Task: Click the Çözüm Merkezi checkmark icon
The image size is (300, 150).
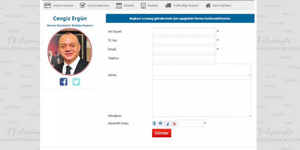Action: pyautogui.click(x=82, y=6)
